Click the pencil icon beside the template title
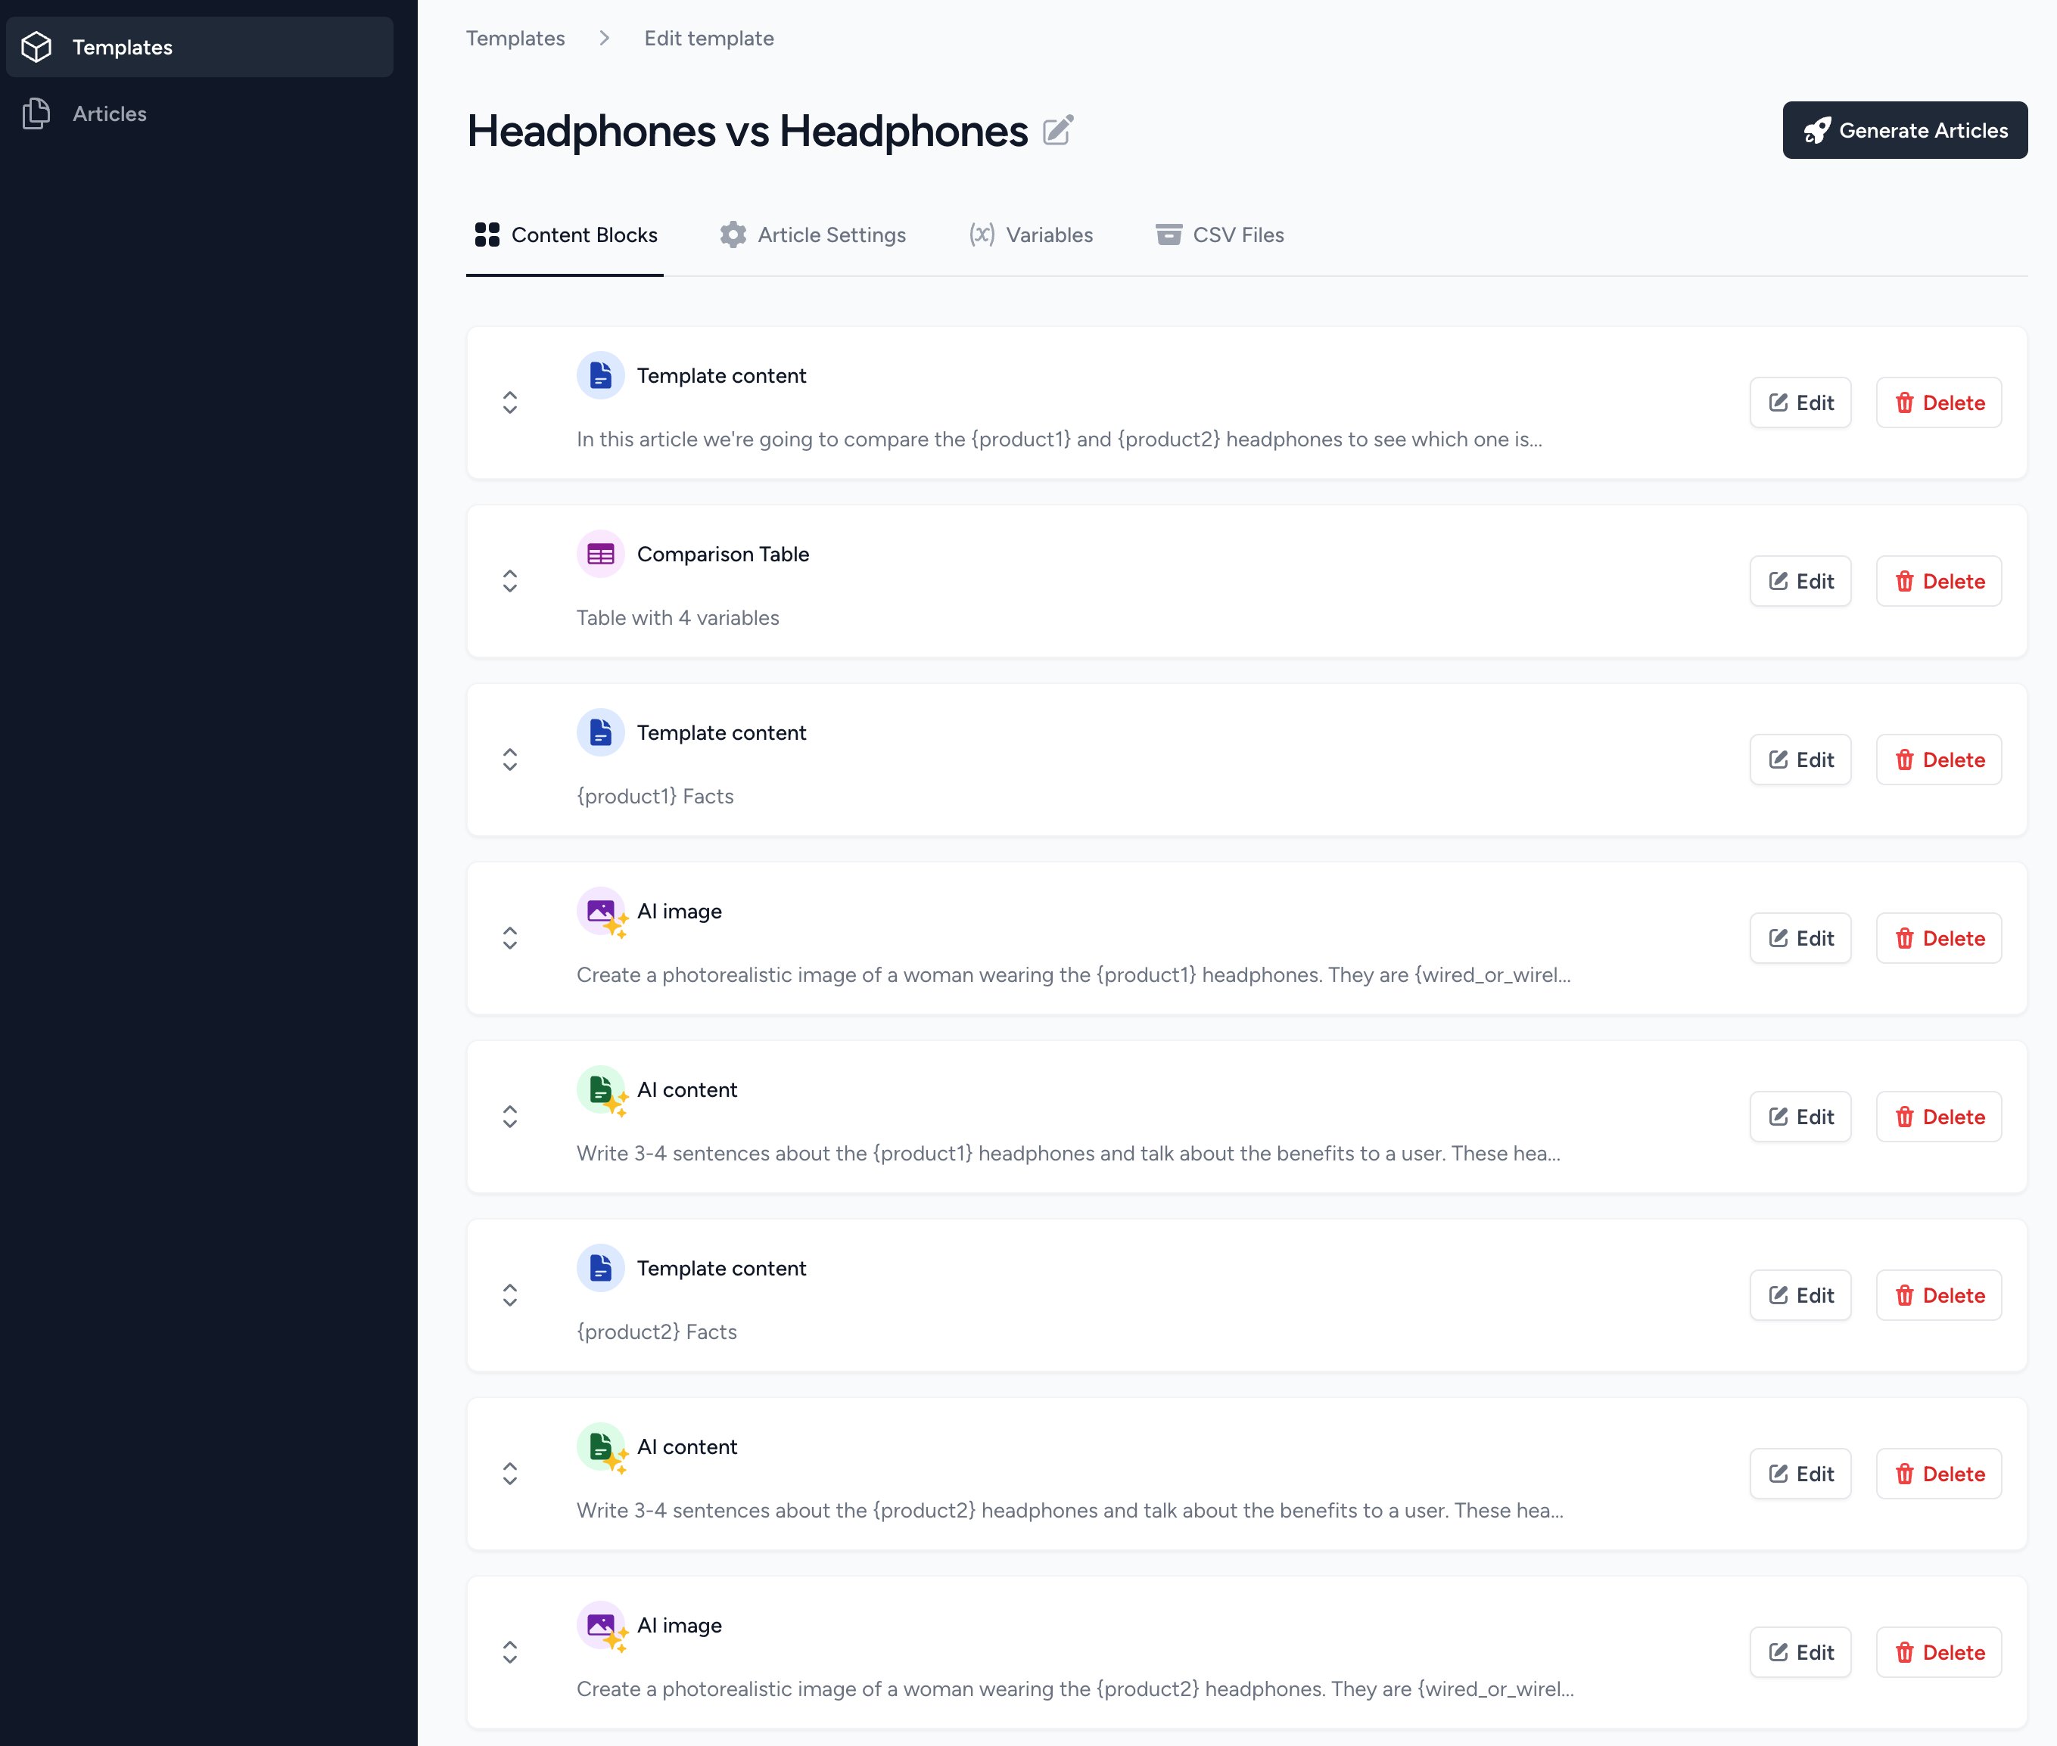This screenshot has width=2057, height=1746. [1058, 131]
